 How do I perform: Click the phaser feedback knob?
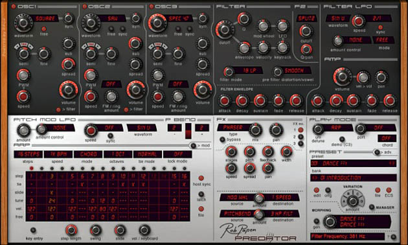pyautogui.click(x=267, y=152)
